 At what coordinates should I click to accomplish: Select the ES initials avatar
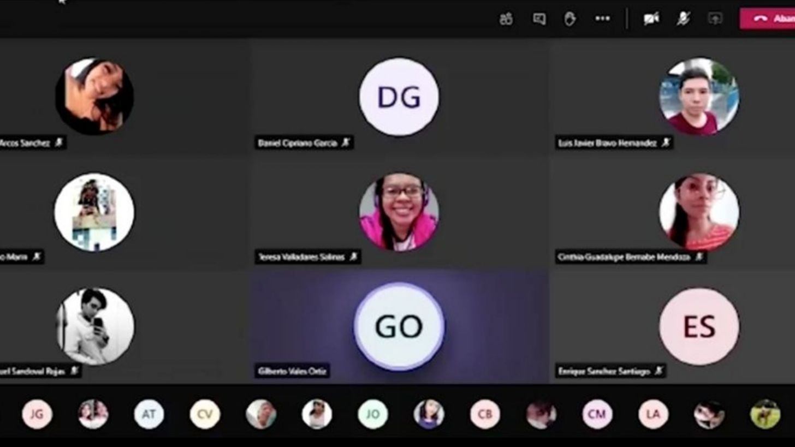[699, 326]
